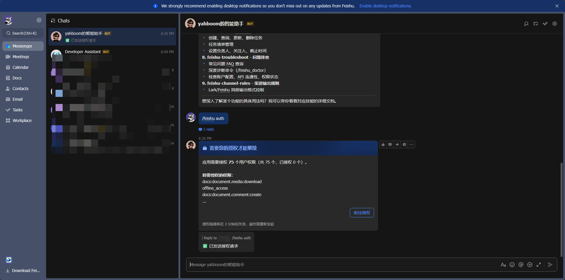Screen dimensions: 565x280
Task: Click the 前往授权 button
Action: click(362, 213)
